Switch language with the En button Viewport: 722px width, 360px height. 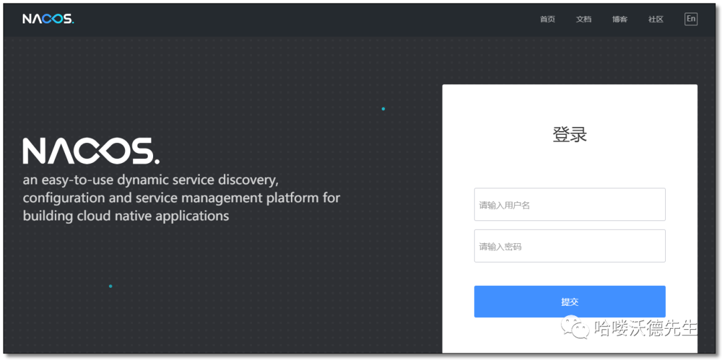point(691,19)
